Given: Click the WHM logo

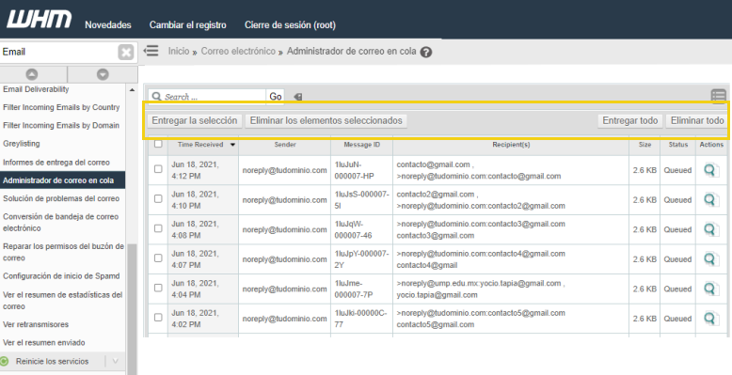Looking at the screenshot, I should 40,20.
